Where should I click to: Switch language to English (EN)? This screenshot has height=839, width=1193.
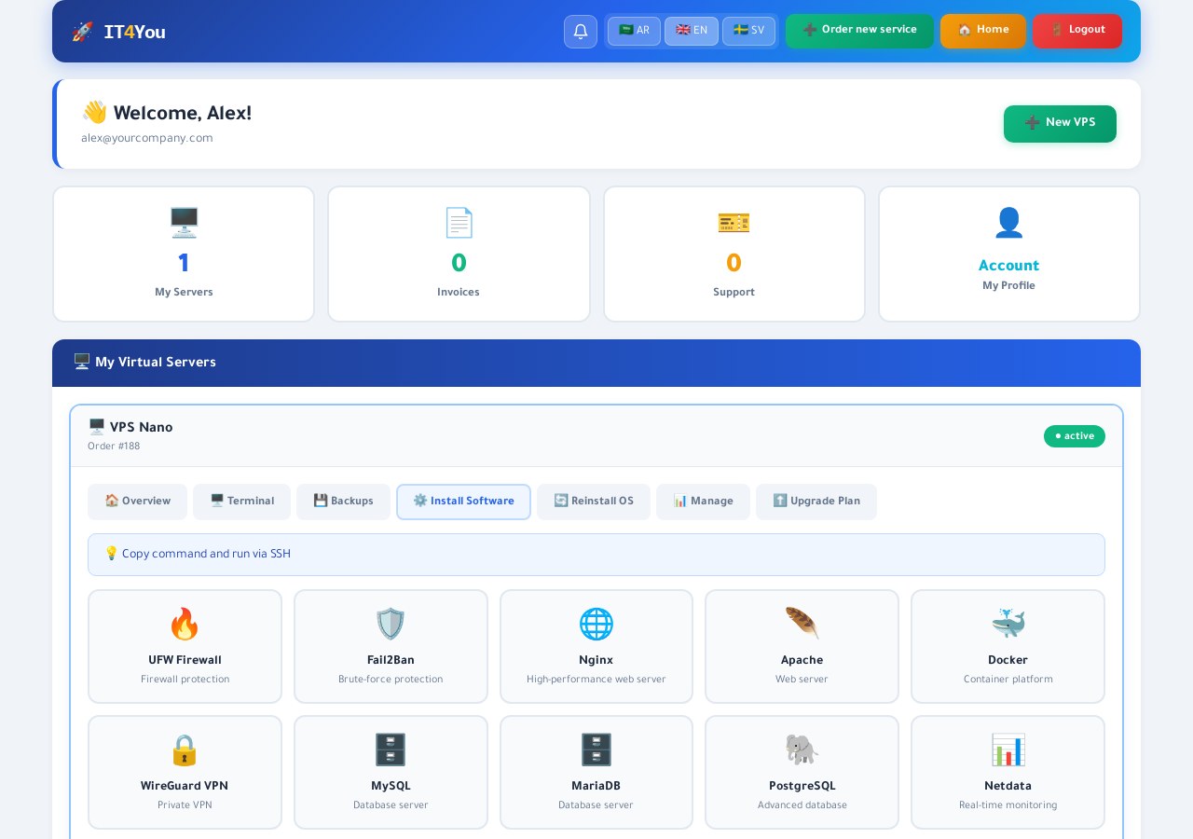[x=692, y=31]
